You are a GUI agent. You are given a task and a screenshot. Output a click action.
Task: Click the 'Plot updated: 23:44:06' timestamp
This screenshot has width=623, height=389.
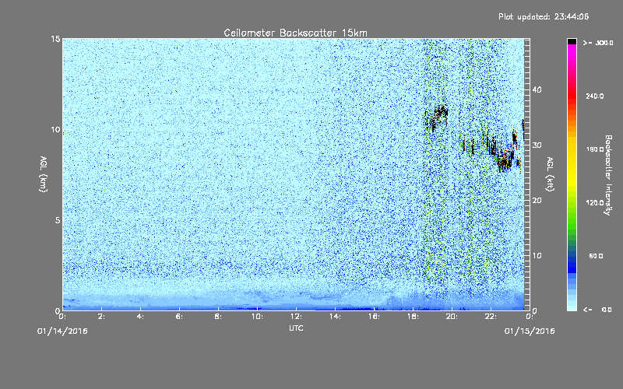(x=544, y=16)
